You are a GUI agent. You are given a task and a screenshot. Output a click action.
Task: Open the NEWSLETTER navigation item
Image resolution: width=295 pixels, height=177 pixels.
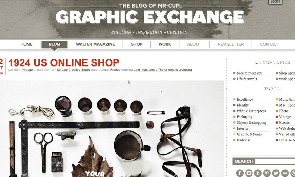(231, 44)
